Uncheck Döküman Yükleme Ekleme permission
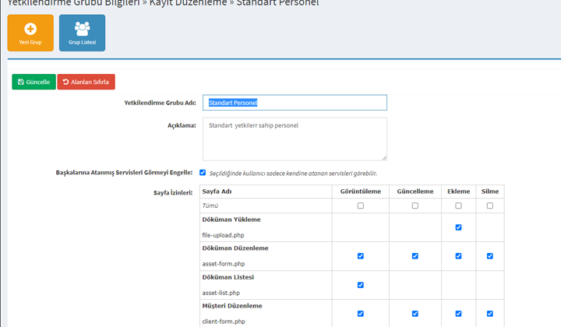This screenshot has width=561, height=327. tap(458, 227)
